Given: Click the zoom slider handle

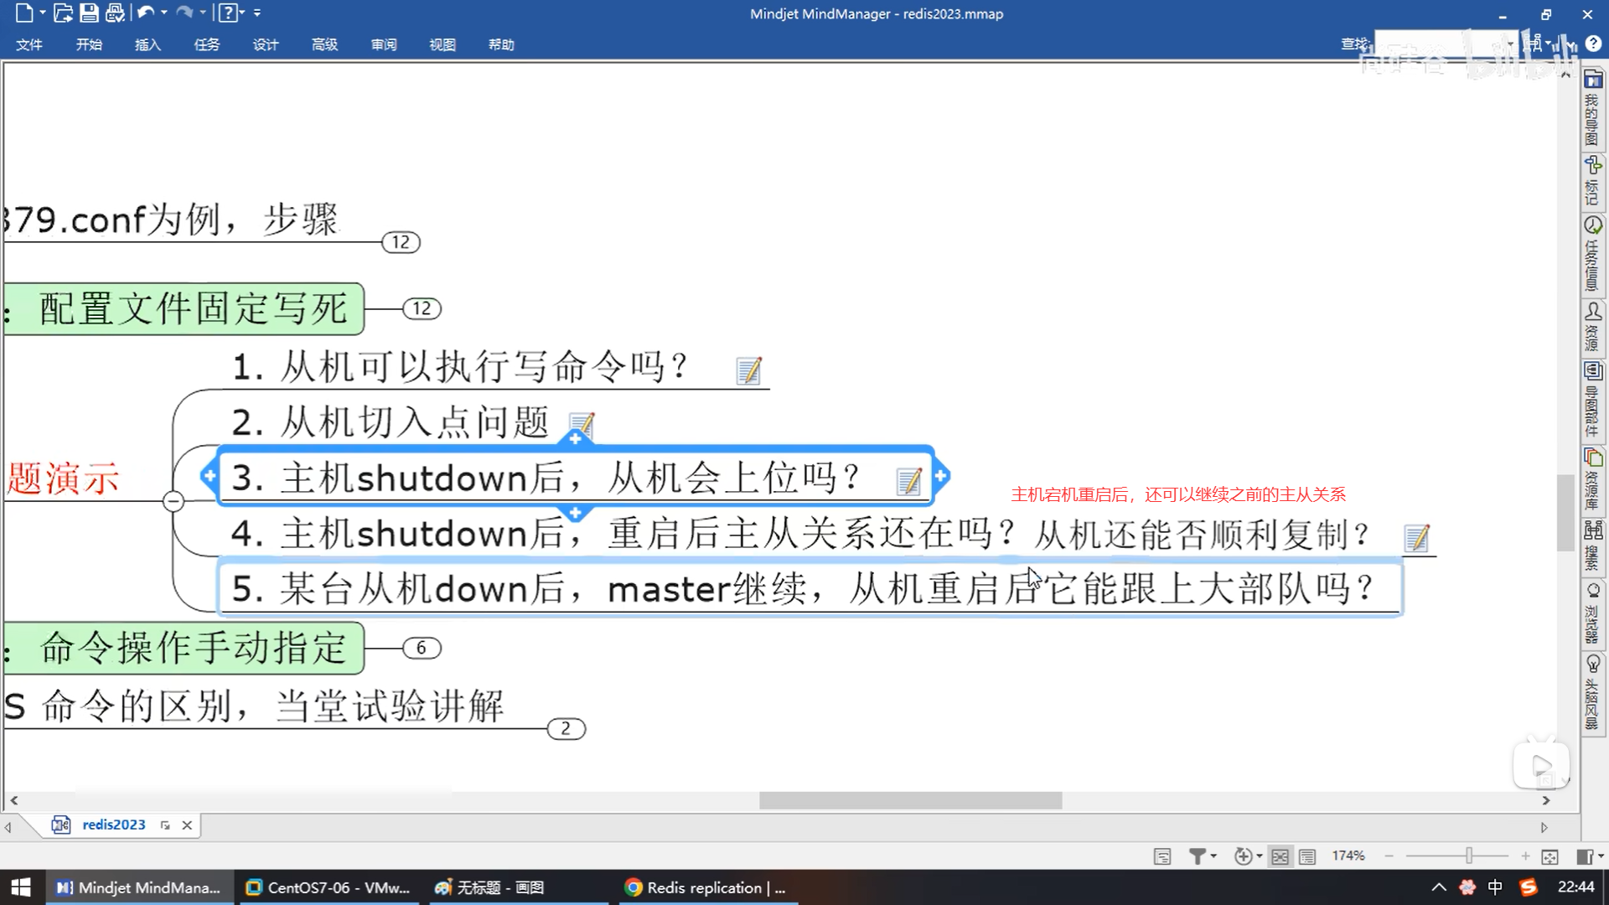Looking at the screenshot, I should (x=1469, y=856).
